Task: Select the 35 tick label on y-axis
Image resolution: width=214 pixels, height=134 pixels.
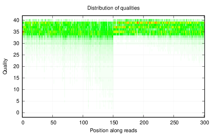Action: point(16,32)
